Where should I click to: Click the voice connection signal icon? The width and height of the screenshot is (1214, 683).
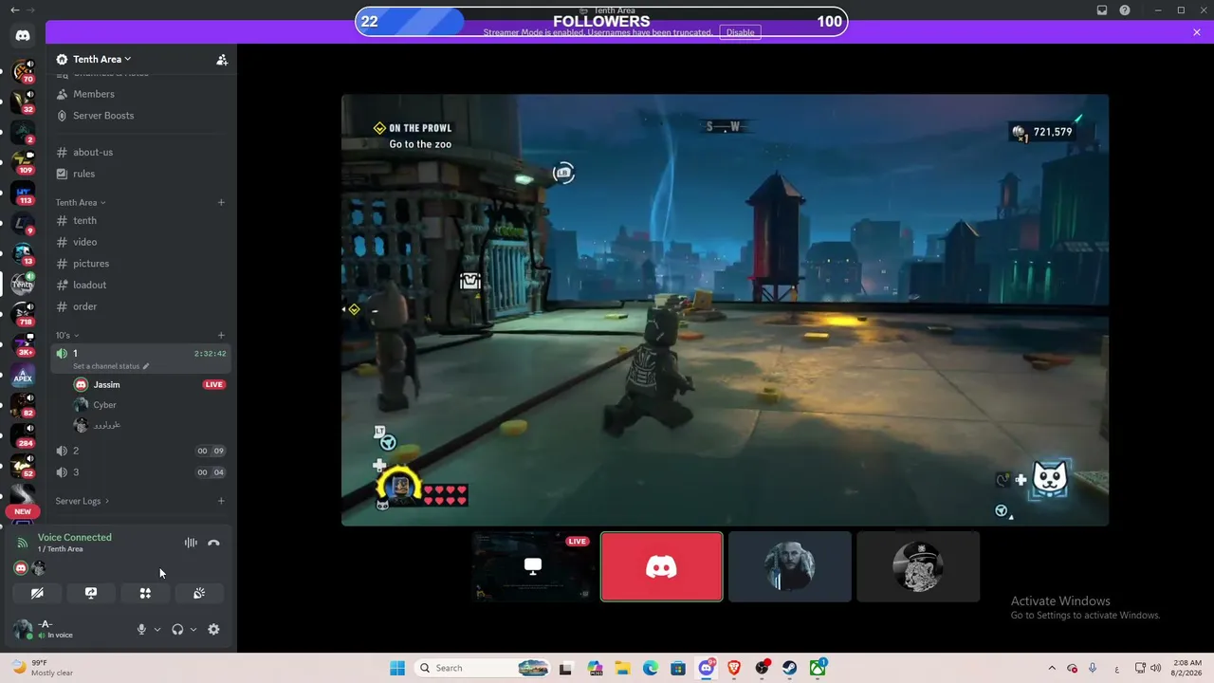(x=23, y=543)
